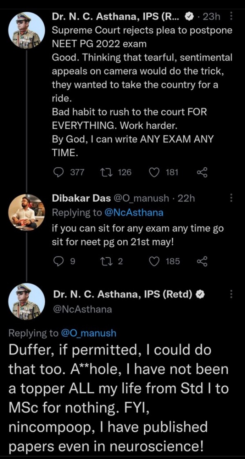Reply to Dibakar Das's tweet
Image resolution: width=245 pixels, height=459 pixels.
(58, 261)
